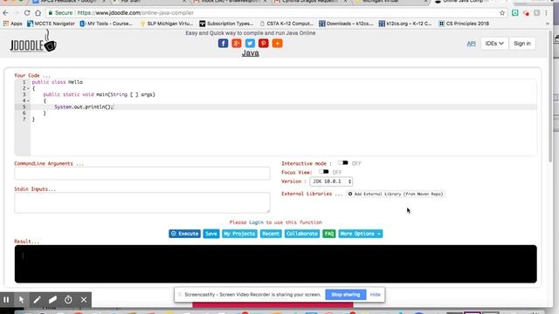Screen dimensions: 559x314
Task: Open the IDEs dropdown
Action: (494, 44)
